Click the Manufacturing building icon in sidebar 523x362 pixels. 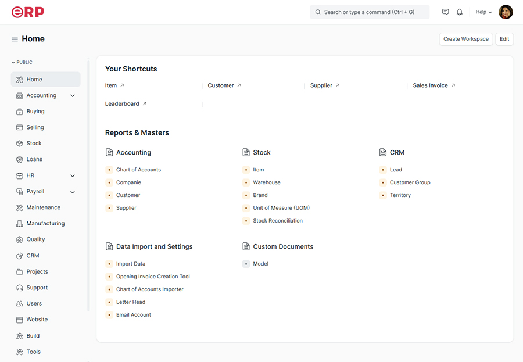[20, 224]
